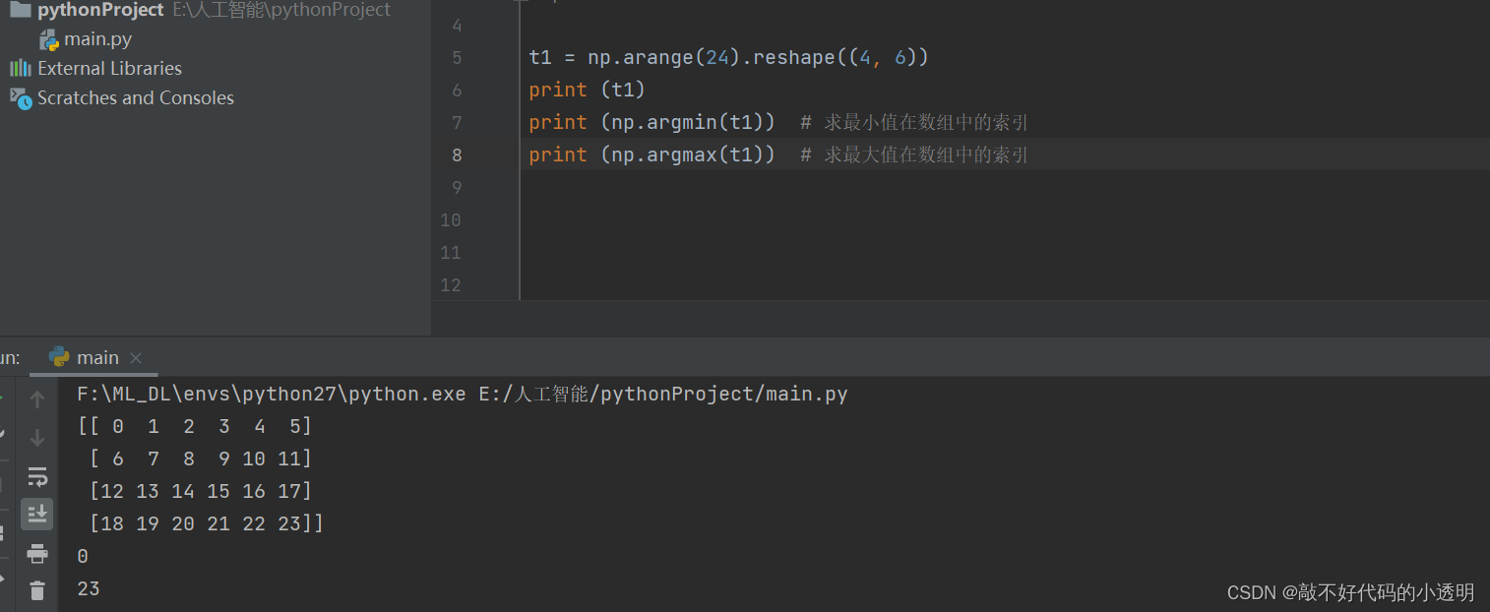This screenshot has height=612, width=1490.
Task: Click the Print console output icon
Action: point(37,554)
